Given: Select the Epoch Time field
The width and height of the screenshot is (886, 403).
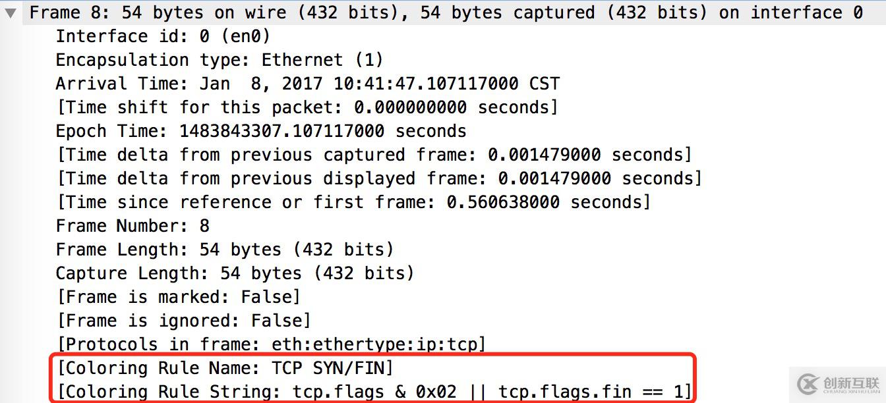Looking at the screenshot, I should click(x=260, y=131).
